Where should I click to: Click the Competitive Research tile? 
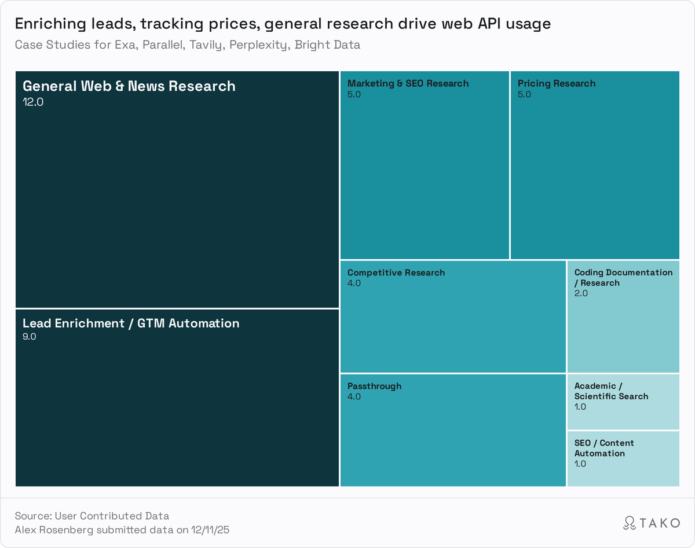(453, 317)
